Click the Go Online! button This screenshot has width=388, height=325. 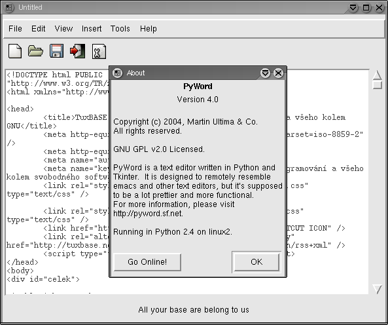click(147, 262)
